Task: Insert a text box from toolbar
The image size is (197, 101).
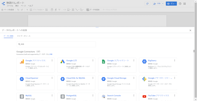Action: [x=73, y=10]
